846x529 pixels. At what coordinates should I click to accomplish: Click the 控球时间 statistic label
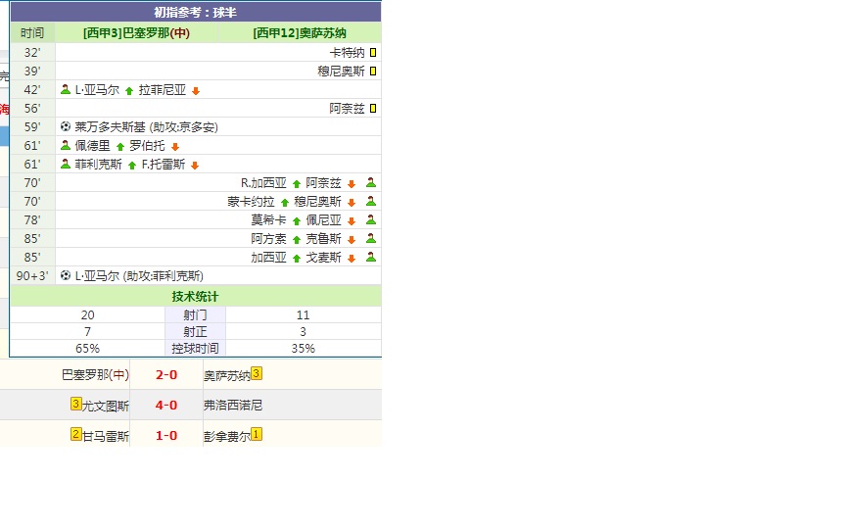pos(195,348)
